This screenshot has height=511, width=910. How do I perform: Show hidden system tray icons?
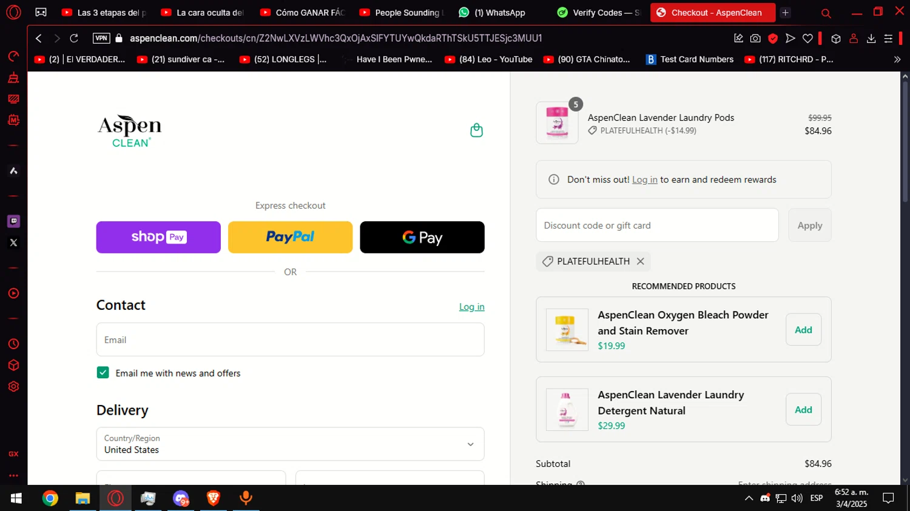coord(749,498)
